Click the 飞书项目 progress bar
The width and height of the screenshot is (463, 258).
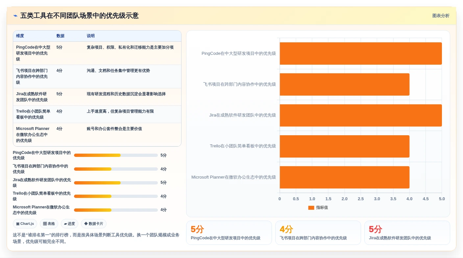116,169
